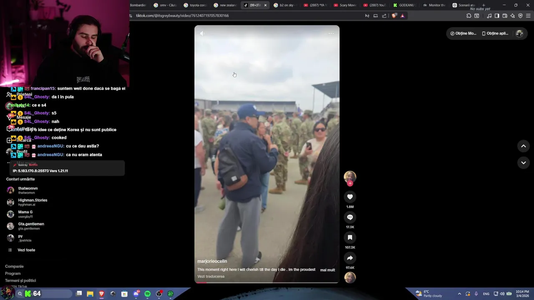Expand the Companie footer section
This screenshot has height=300, width=534.
(14, 266)
